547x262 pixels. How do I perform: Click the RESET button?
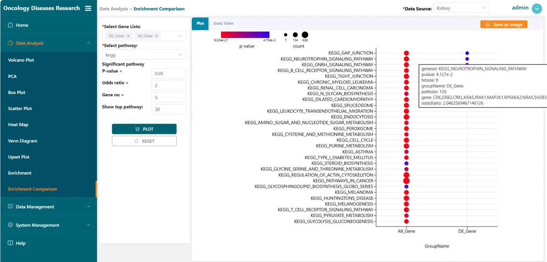click(x=144, y=141)
